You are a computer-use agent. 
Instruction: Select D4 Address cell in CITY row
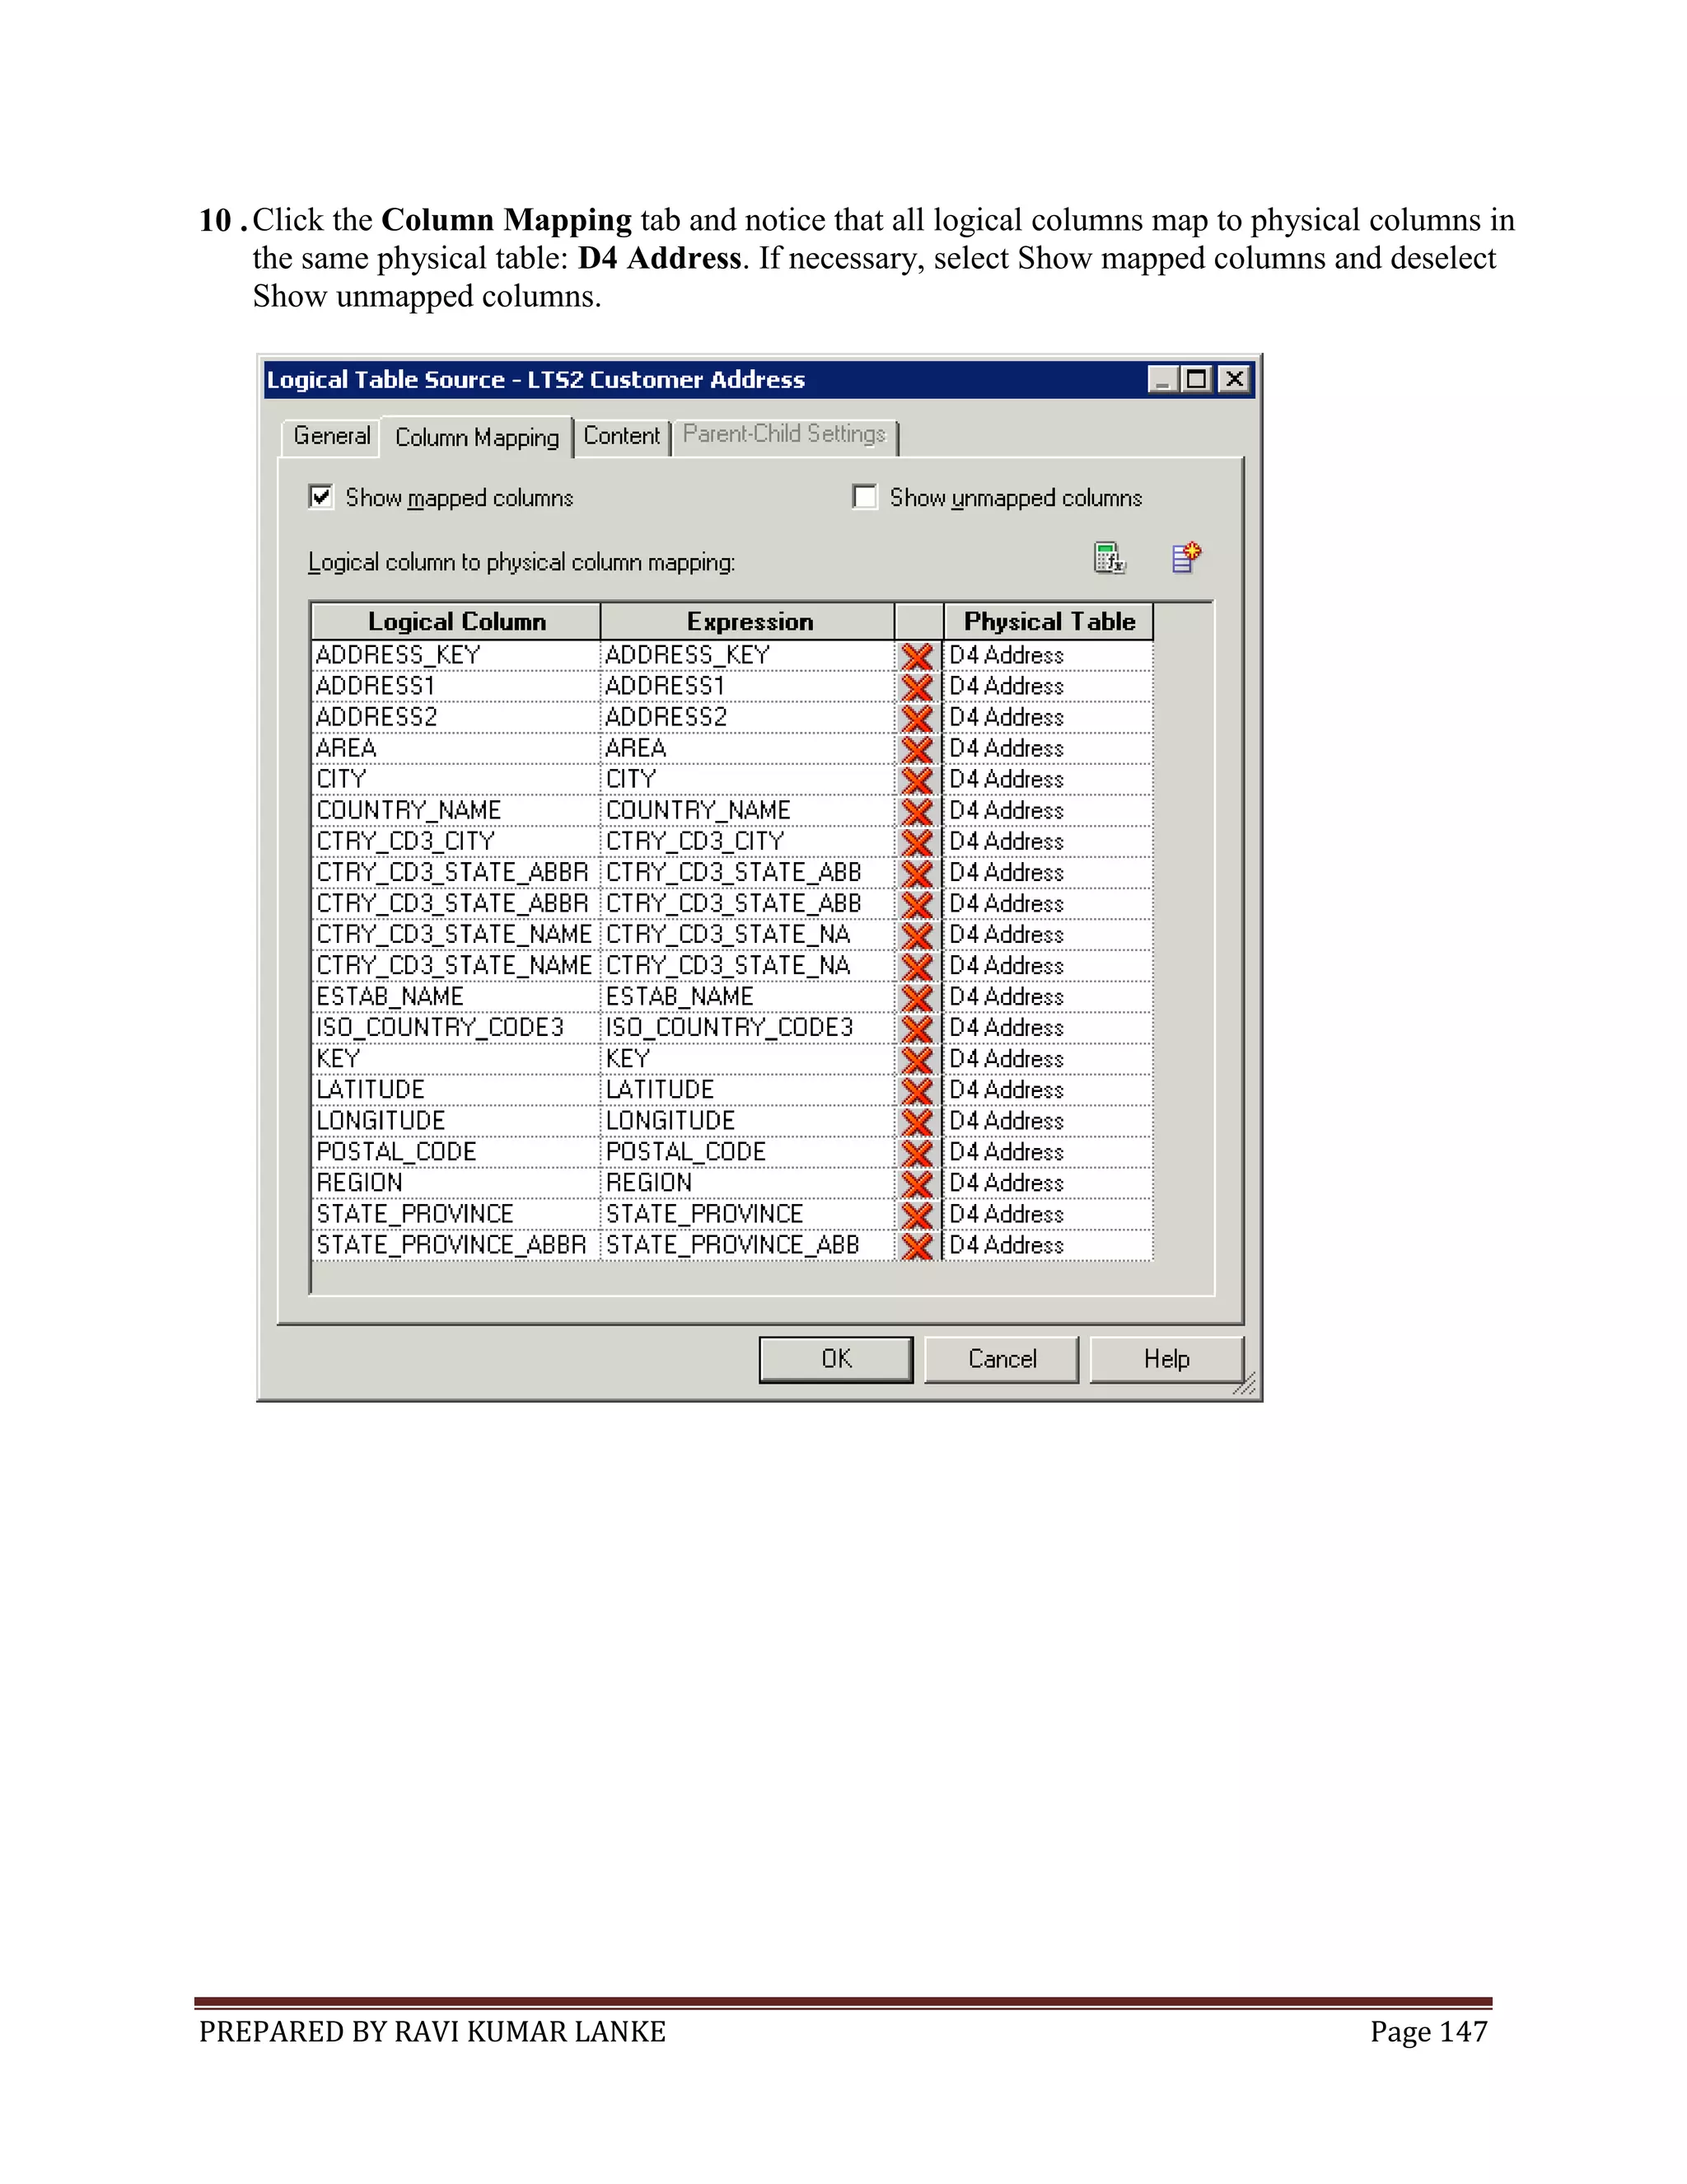click(x=1049, y=779)
